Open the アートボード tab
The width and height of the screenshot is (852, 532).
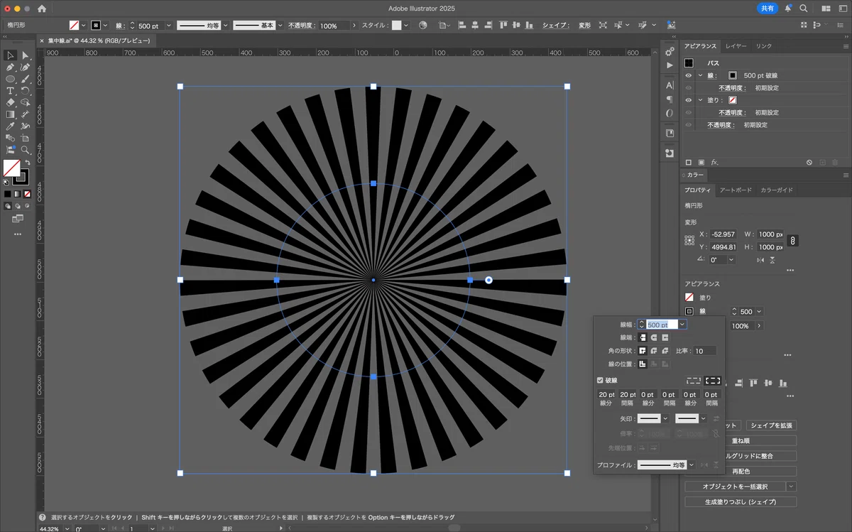click(736, 190)
